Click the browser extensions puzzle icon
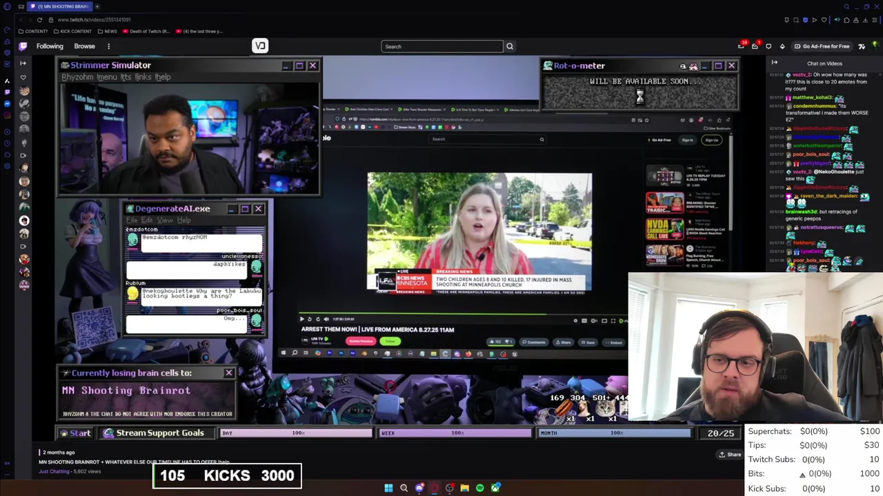This screenshot has width=883, height=496. click(x=846, y=20)
